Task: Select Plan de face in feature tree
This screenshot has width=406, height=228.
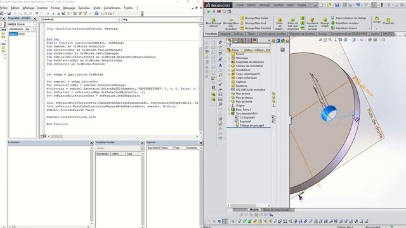Action: (x=242, y=94)
